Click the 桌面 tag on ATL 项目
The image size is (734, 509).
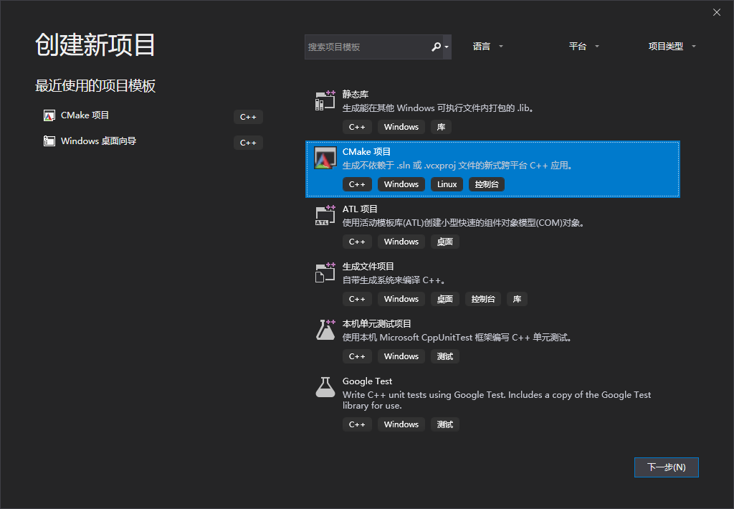click(444, 242)
